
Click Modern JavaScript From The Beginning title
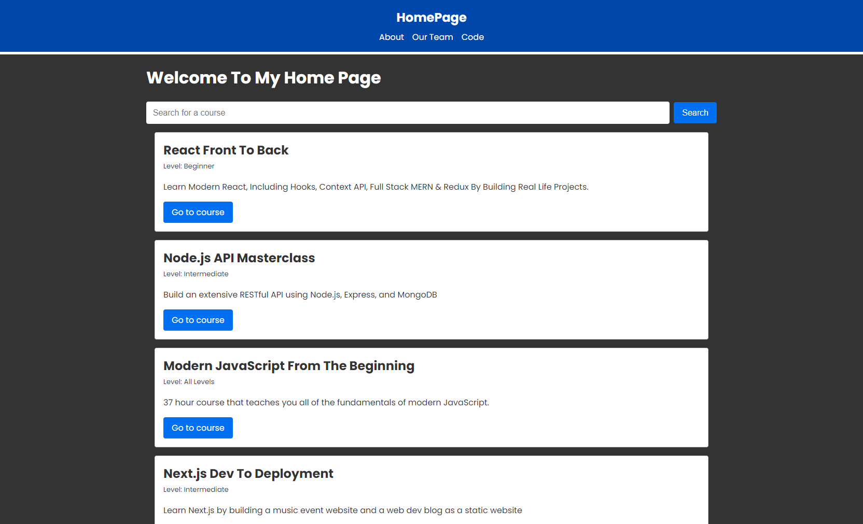click(x=288, y=366)
